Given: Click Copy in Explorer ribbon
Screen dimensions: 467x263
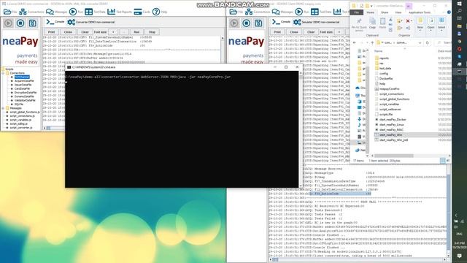Looking at the screenshot, I should [x=372, y=23].
